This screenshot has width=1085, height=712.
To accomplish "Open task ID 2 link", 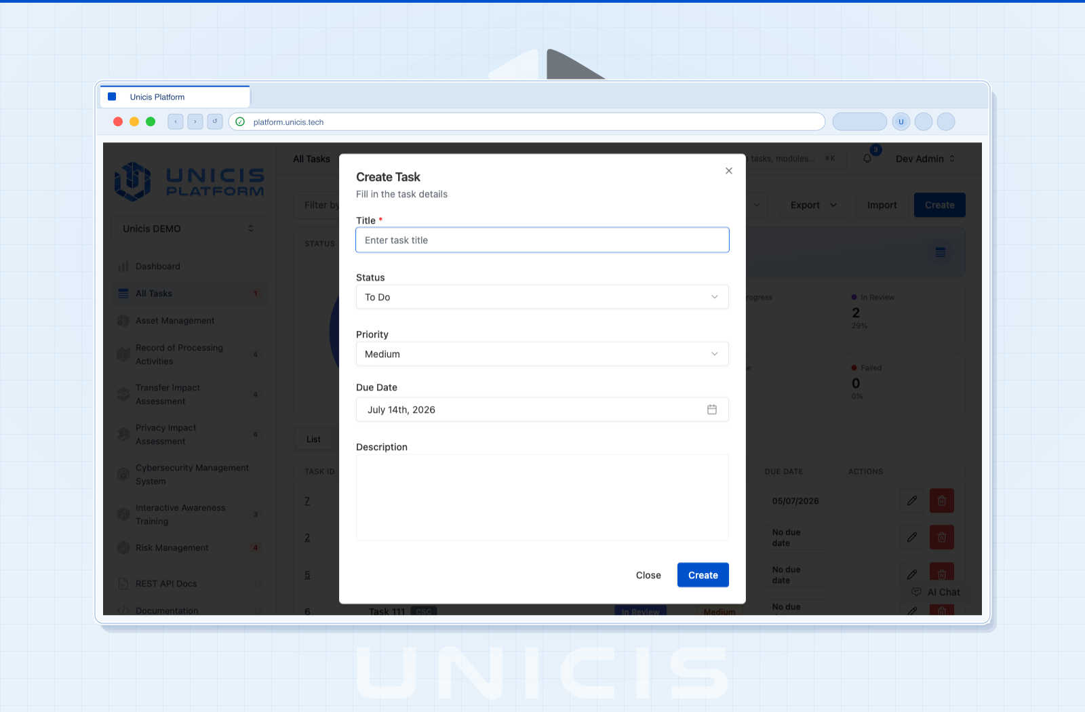I will tap(307, 538).
